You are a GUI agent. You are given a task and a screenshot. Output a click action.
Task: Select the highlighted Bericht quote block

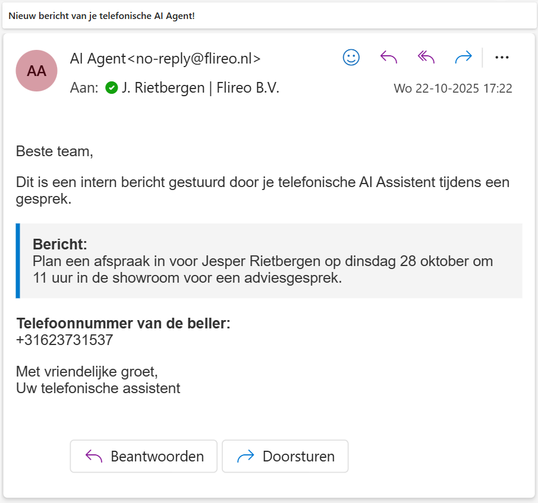[269, 260]
